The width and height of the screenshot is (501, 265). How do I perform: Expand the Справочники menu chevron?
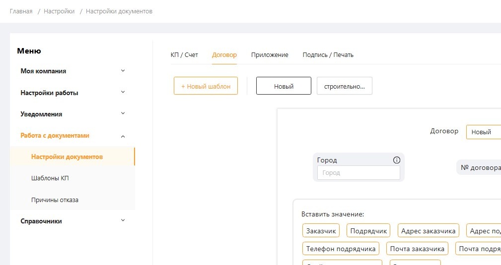(x=123, y=220)
